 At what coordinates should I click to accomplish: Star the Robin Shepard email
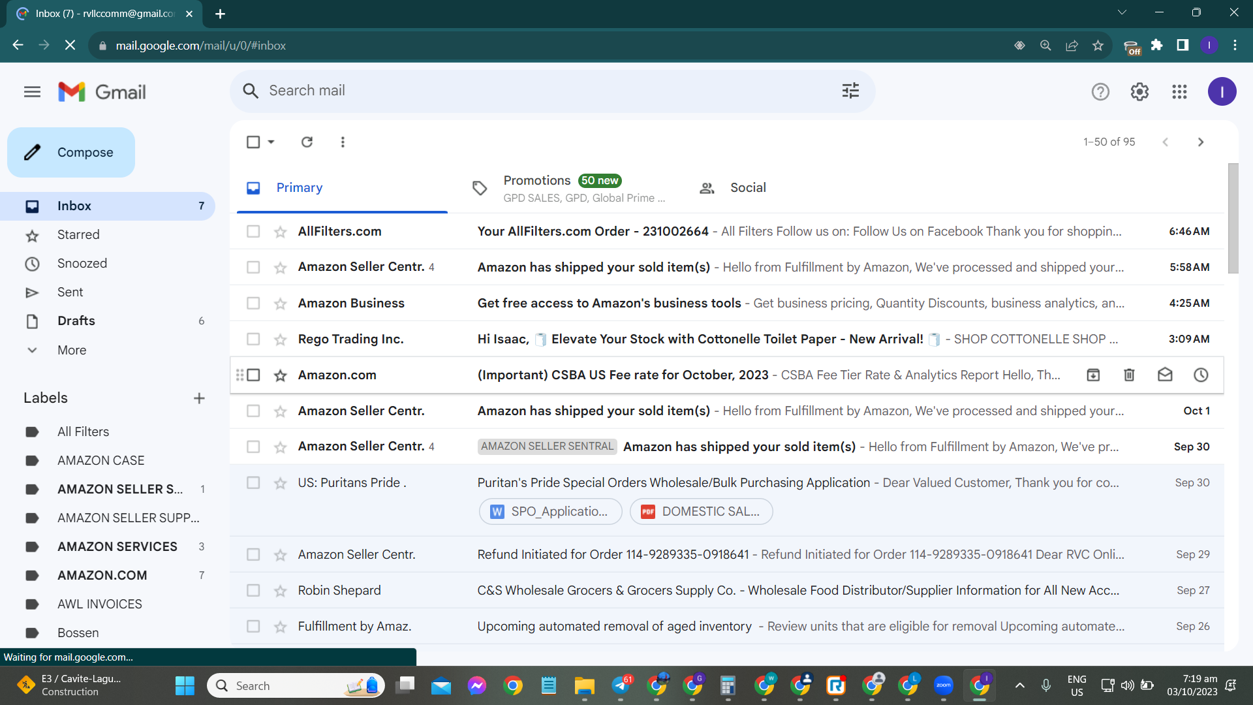point(281,591)
